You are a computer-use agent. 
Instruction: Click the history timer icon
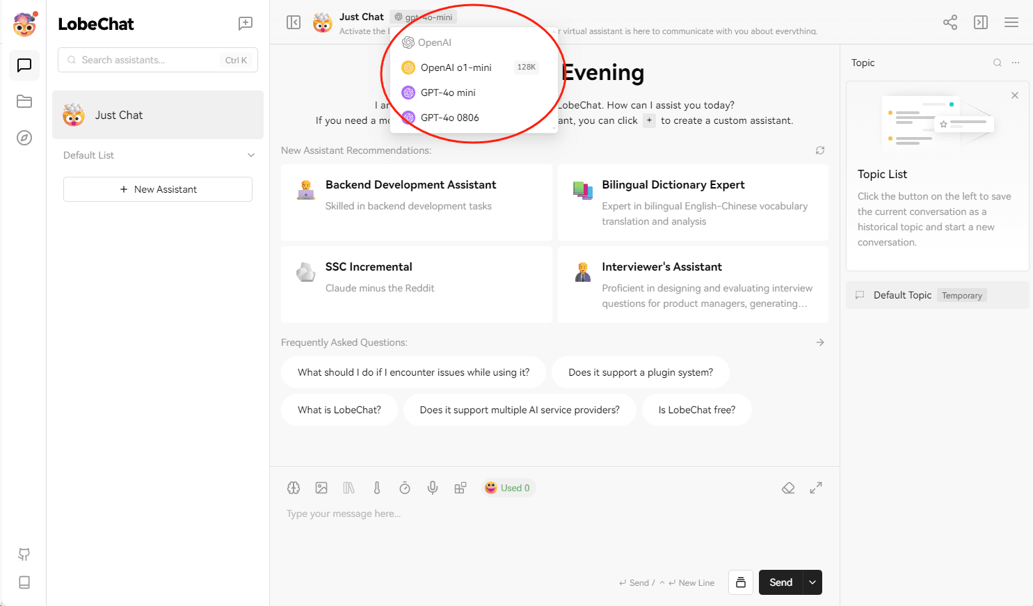click(x=405, y=488)
